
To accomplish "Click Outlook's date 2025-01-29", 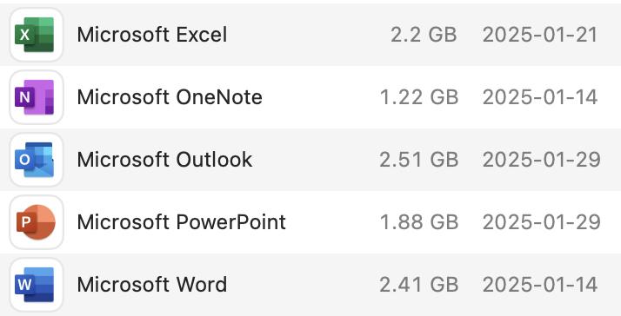I will click(541, 160).
